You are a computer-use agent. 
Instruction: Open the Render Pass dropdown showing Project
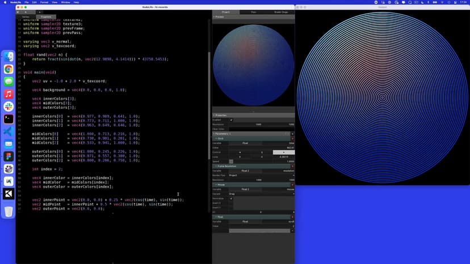point(261,175)
